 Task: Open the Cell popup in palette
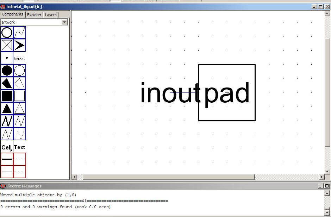[7, 147]
